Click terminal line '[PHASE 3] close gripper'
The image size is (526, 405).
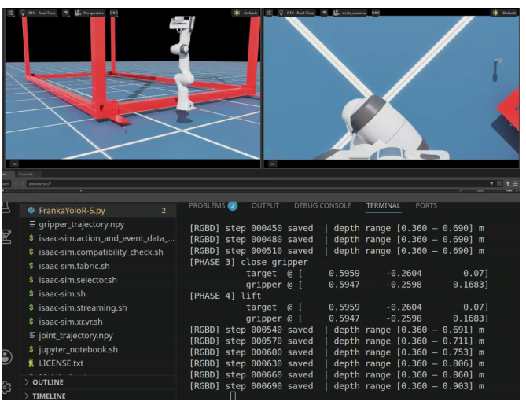(248, 262)
